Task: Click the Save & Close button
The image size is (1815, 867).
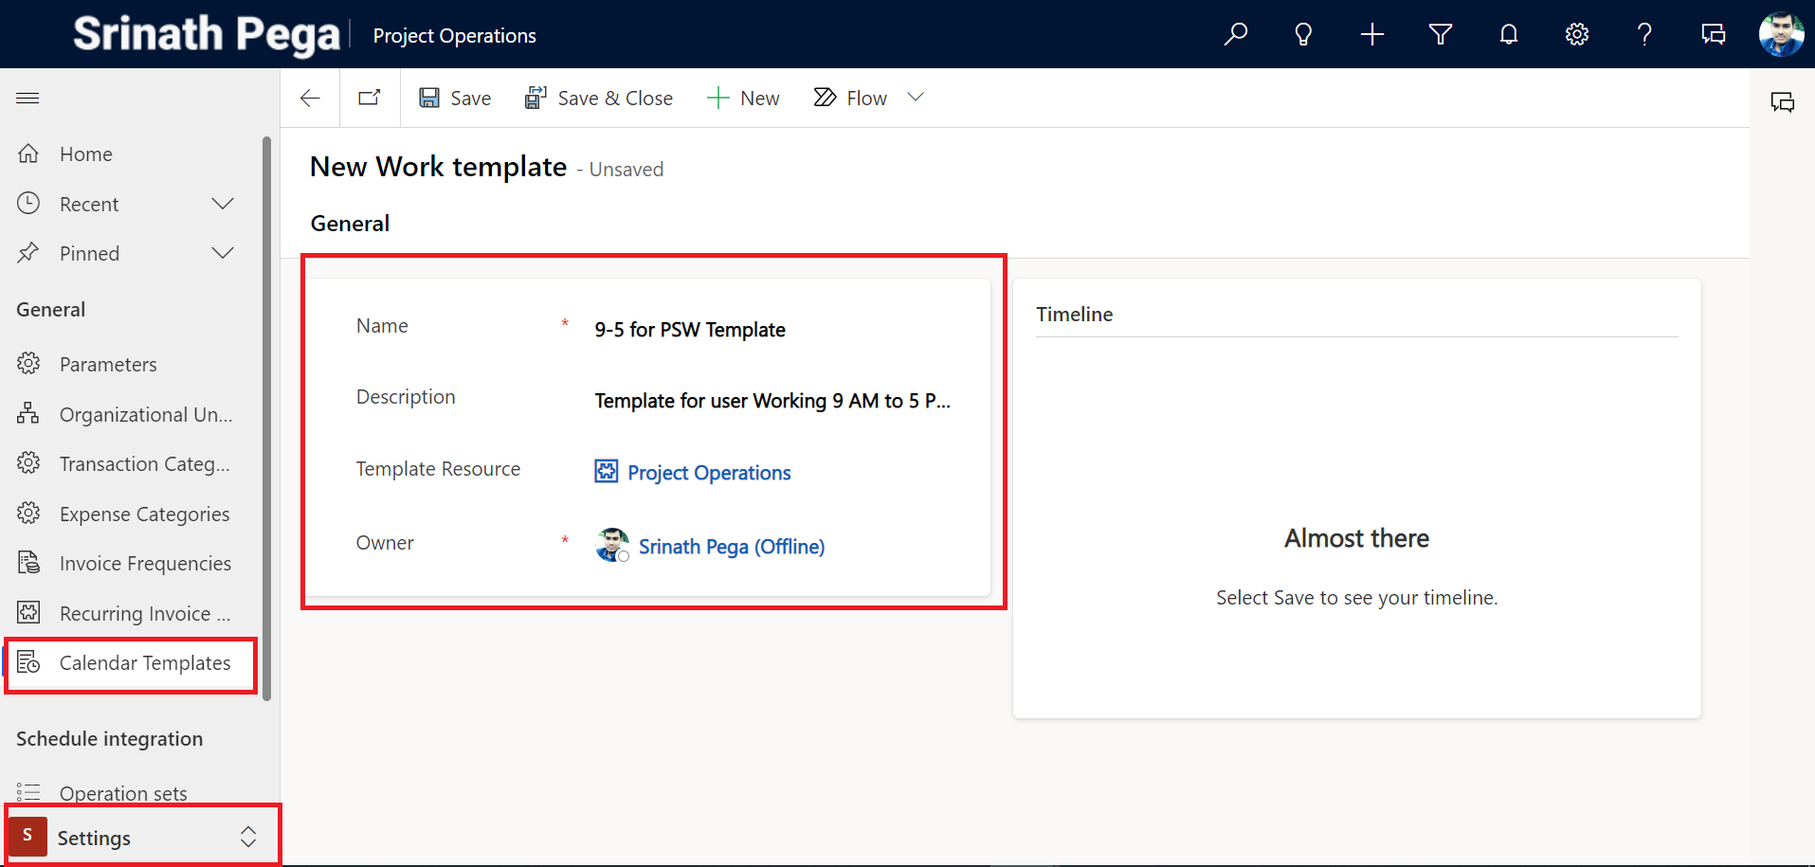Action: (x=599, y=98)
